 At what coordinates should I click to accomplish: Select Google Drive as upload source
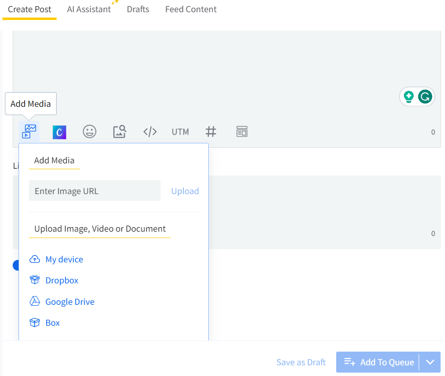click(x=70, y=302)
